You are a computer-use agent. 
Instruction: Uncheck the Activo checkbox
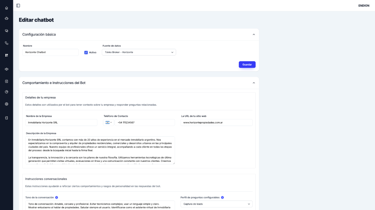pos(86,52)
